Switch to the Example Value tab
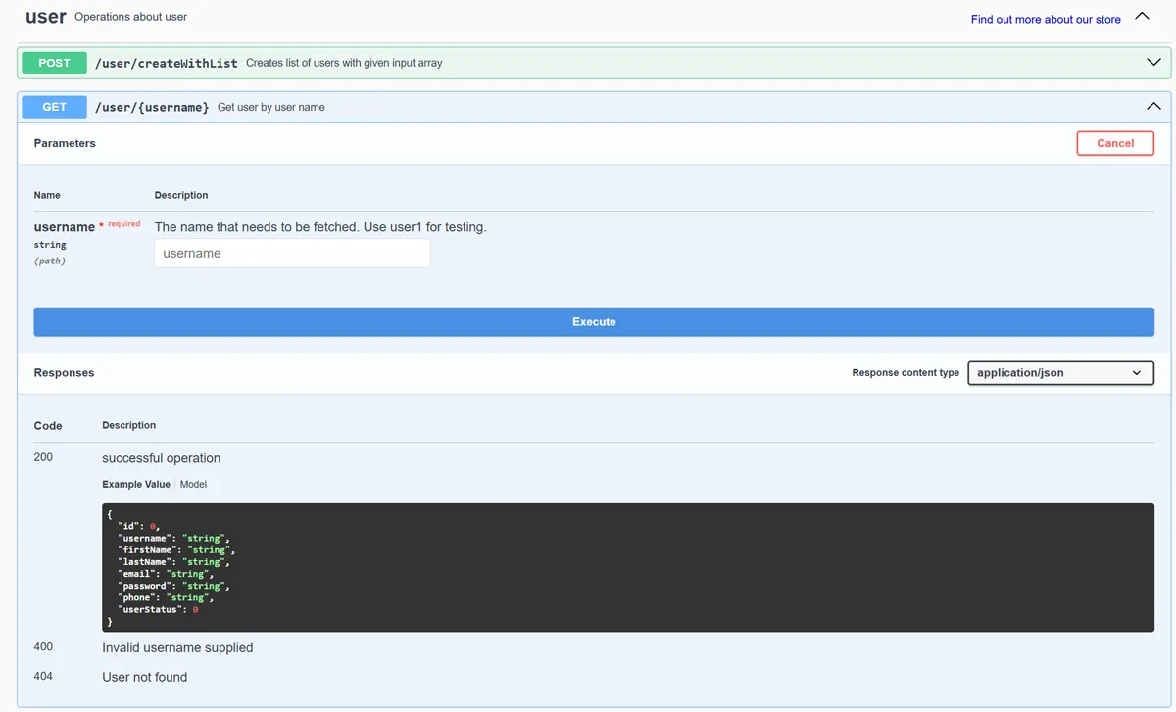 click(x=136, y=484)
